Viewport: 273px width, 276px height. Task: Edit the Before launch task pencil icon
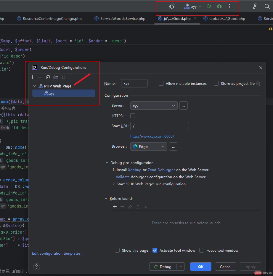(130, 206)
